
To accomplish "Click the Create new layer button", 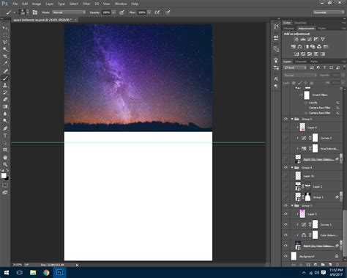I will pyautogui.click(x=330, y=265).
